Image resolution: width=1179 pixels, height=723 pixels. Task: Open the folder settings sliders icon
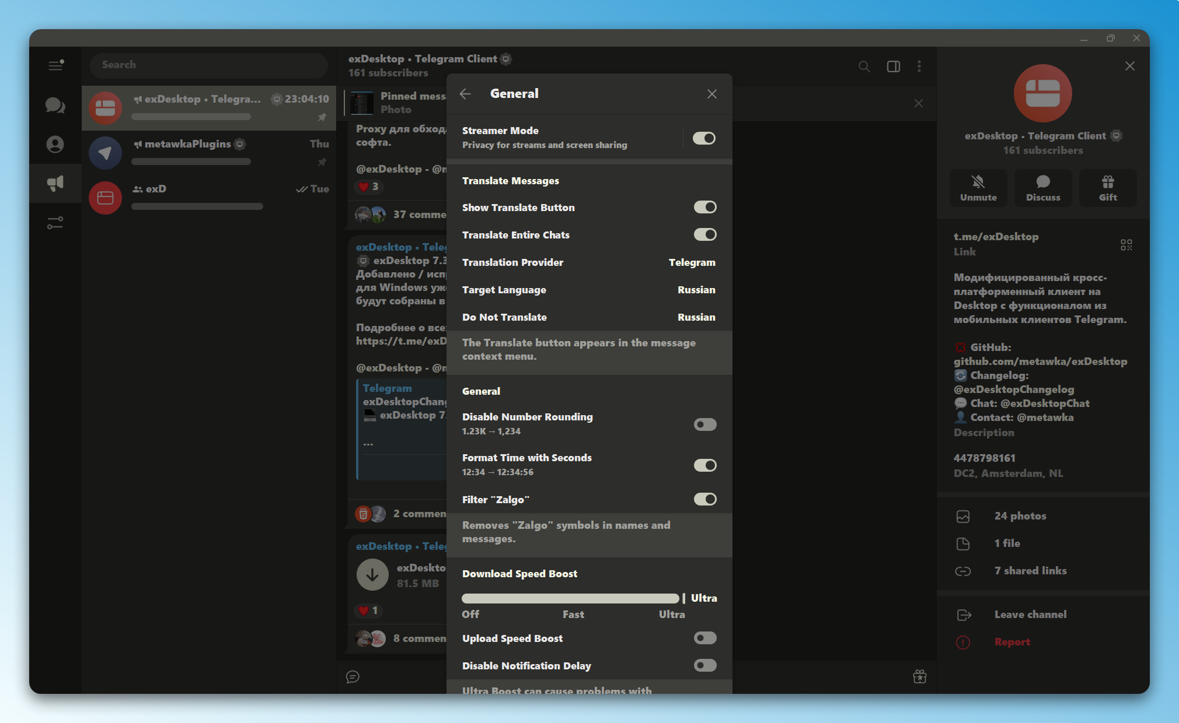55,223
